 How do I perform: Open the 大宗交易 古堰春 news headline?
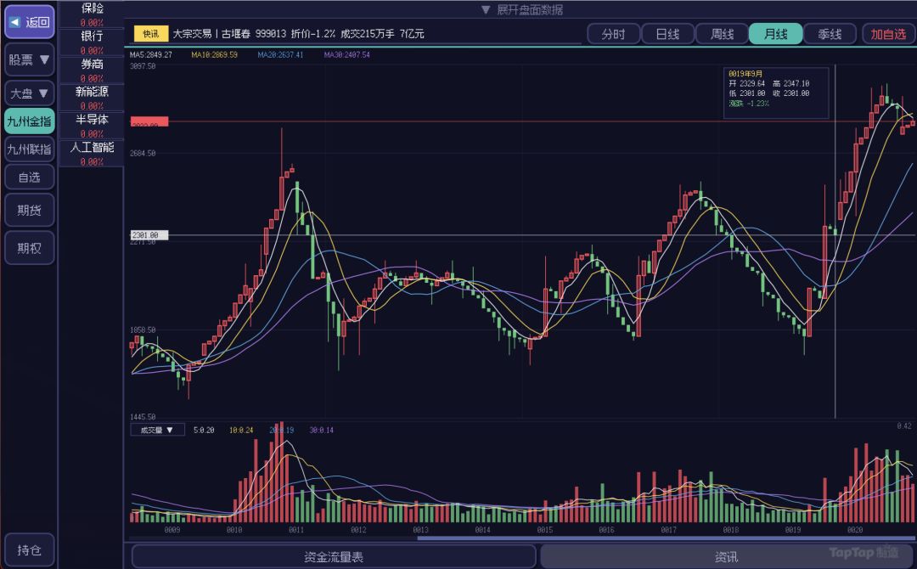tap(298, 34)
